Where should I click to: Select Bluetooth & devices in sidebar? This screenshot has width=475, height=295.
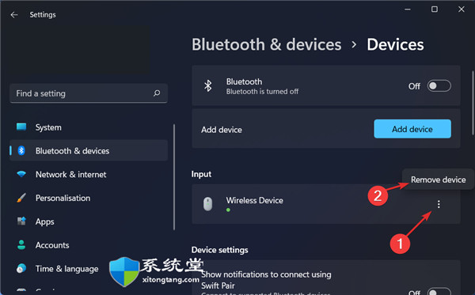(89, 150)
